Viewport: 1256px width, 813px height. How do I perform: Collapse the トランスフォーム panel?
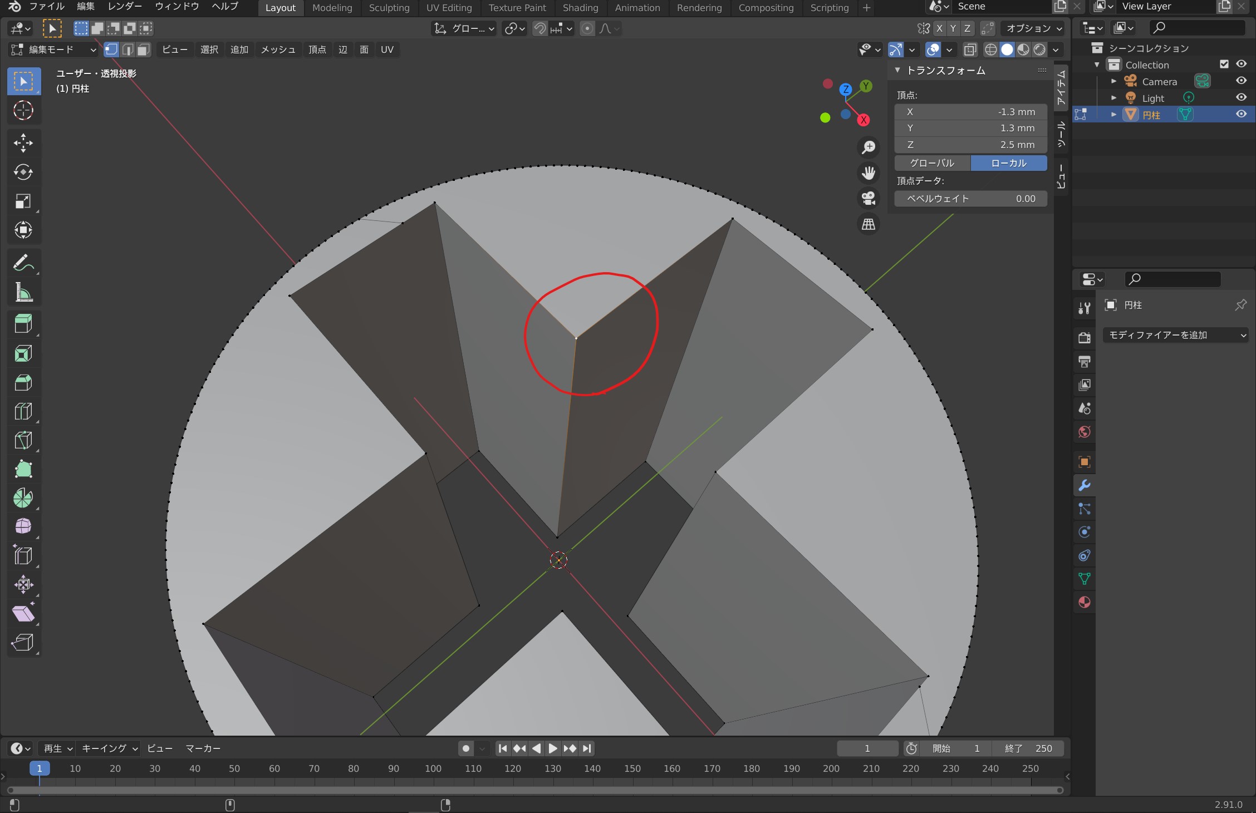tap(897, 70)
